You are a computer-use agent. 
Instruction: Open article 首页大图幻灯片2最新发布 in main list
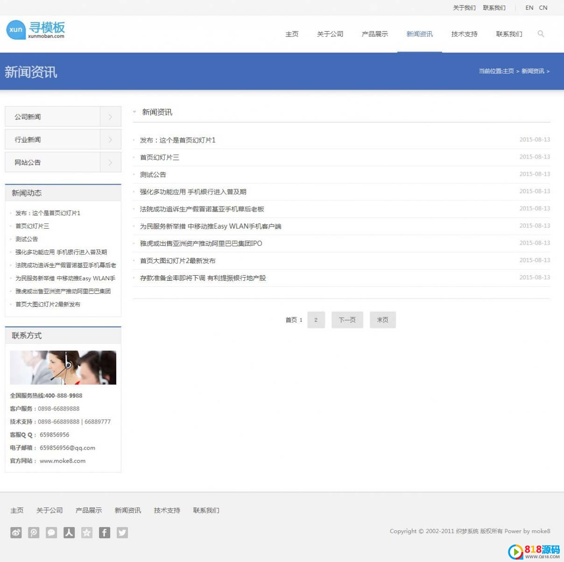[x=178, y=261]
